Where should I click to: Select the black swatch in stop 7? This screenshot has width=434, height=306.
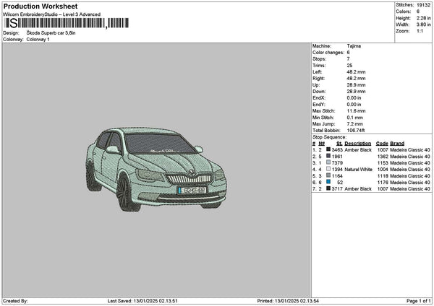pos(328,188)
